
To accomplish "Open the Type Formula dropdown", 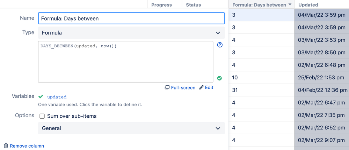I will coord(131,33).
